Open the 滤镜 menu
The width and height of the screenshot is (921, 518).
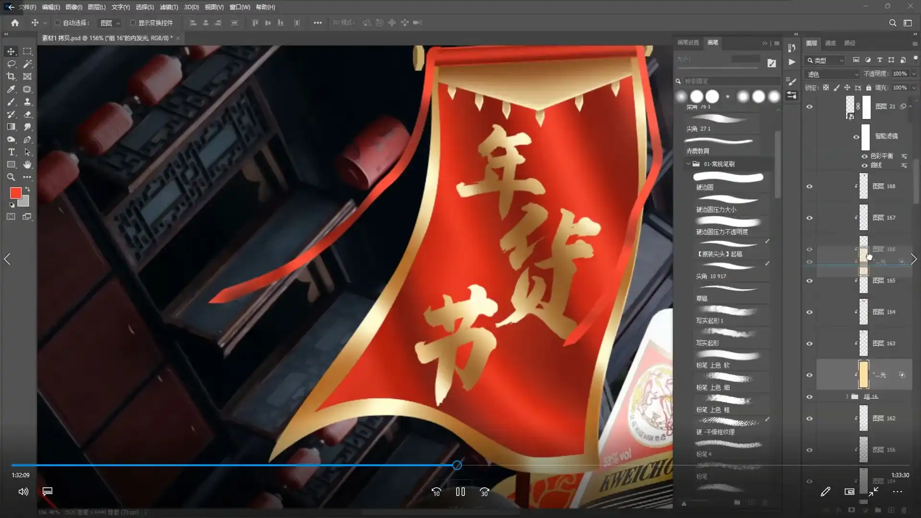(x=169, y=7)
